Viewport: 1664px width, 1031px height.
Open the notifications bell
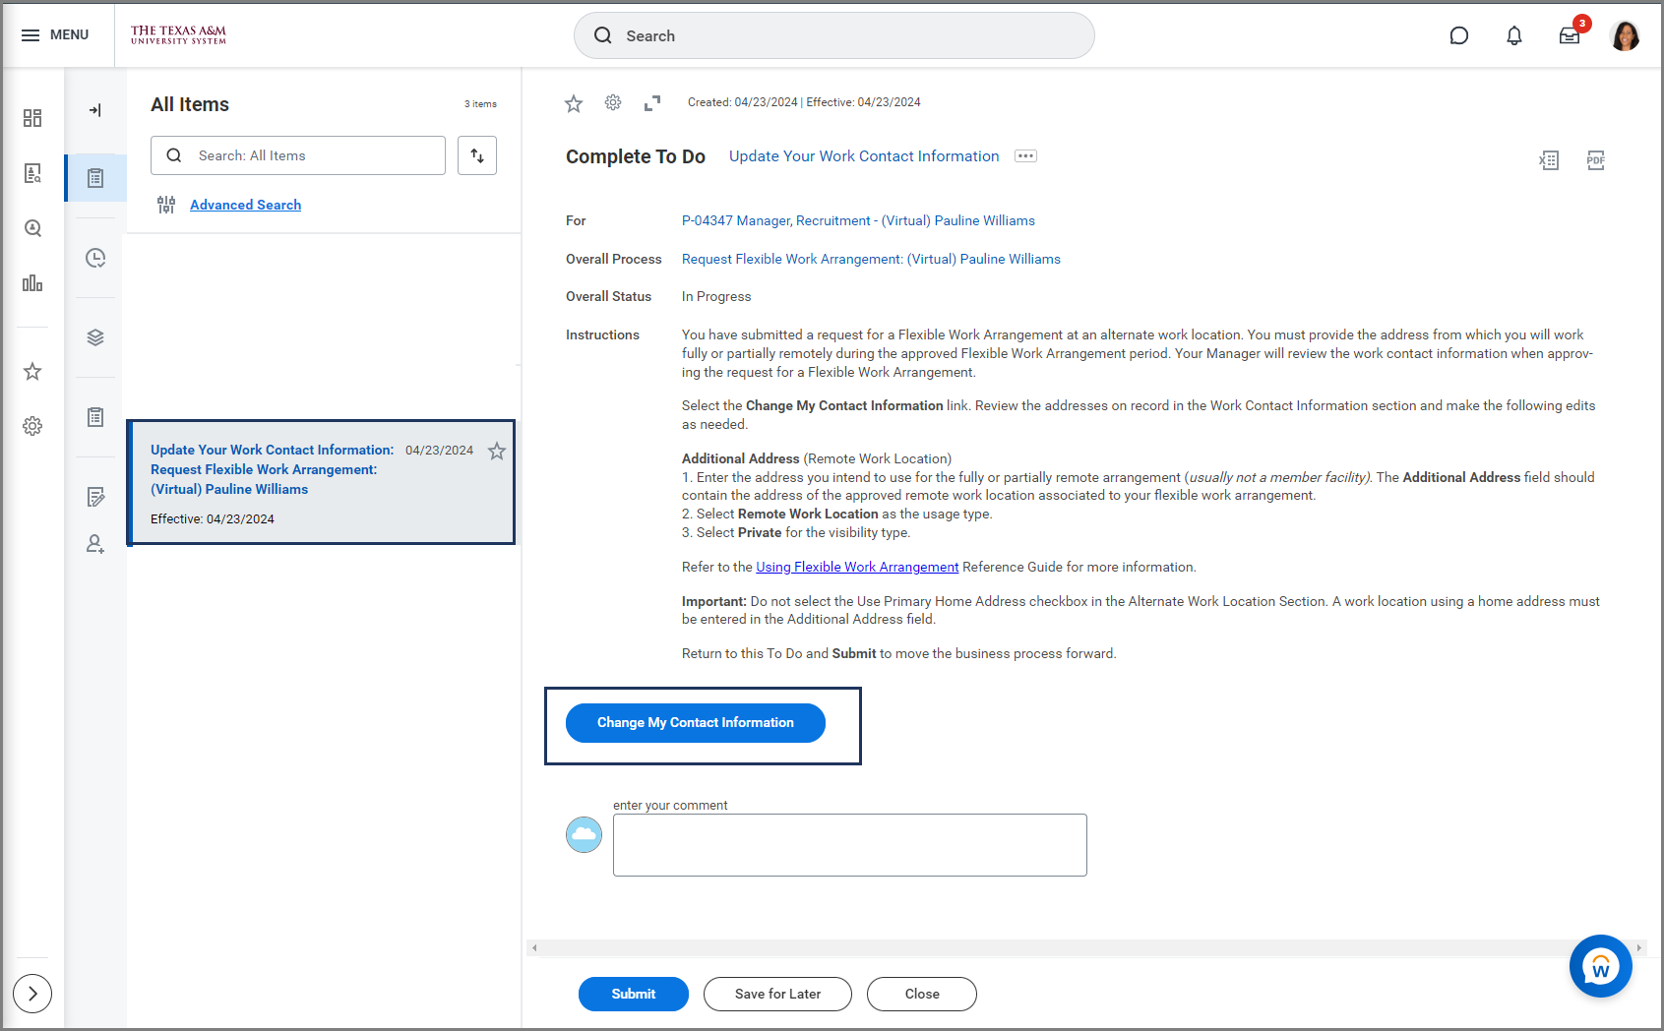[1514, 36]
